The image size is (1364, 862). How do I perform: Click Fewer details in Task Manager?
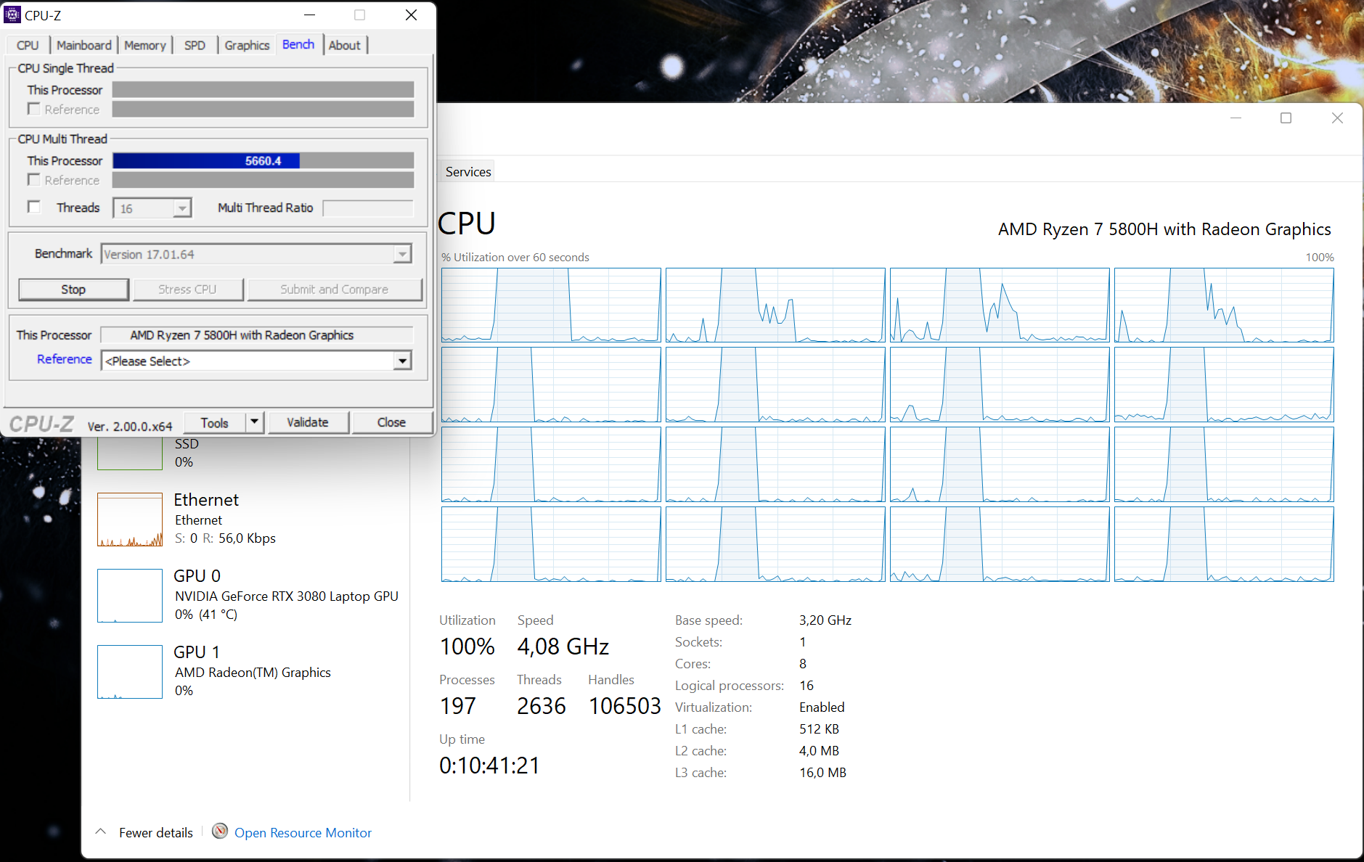coord(156,832)
